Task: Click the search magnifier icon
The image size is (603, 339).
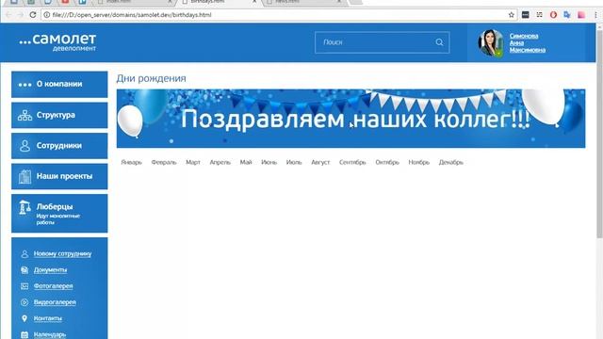Action: (439, 42)
